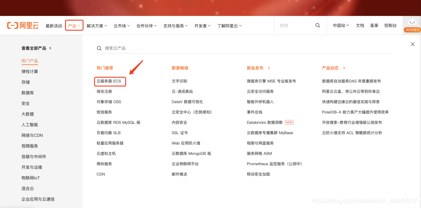Image resolution: width=421 pixels, height=208 pixels.
Task: Select 人工智能 category
Action: click(30, 125)
